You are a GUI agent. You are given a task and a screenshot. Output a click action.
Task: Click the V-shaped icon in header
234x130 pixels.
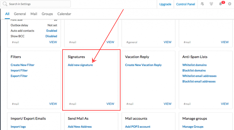211,4
